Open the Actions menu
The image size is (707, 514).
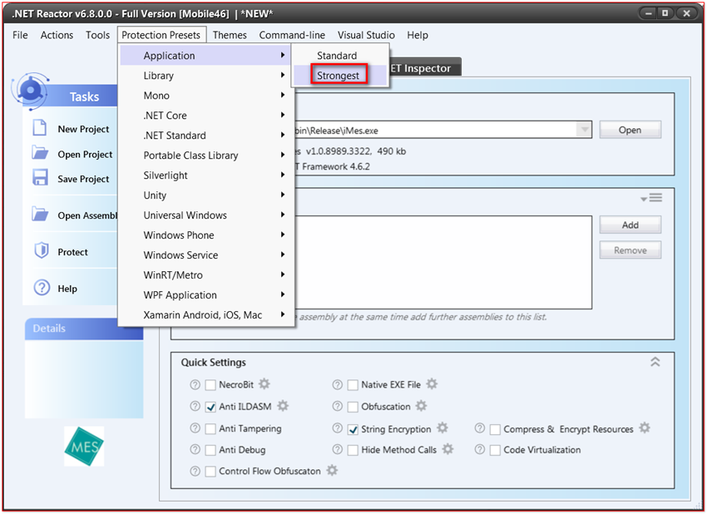pyautogui.click(x=57, y=35)
